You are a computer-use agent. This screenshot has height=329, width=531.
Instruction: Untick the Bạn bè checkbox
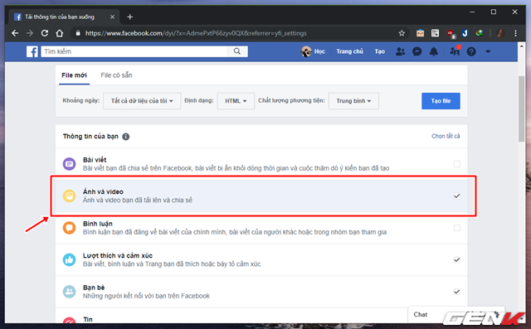457,292
